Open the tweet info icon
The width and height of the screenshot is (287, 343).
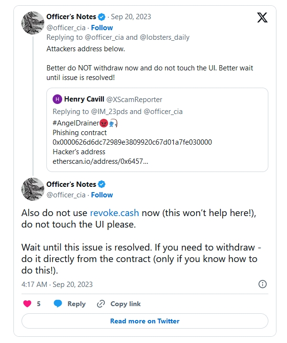(263, 284)
